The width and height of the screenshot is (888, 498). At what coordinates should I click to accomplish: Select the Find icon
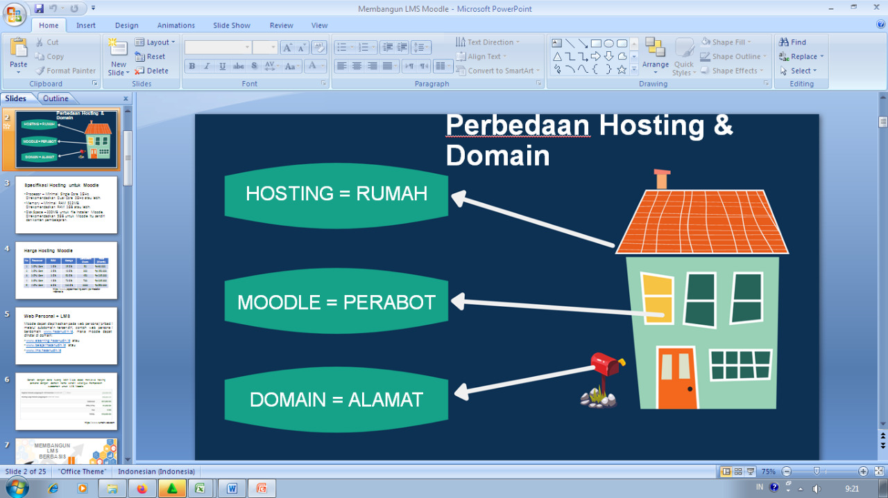(x=794, y=42)
